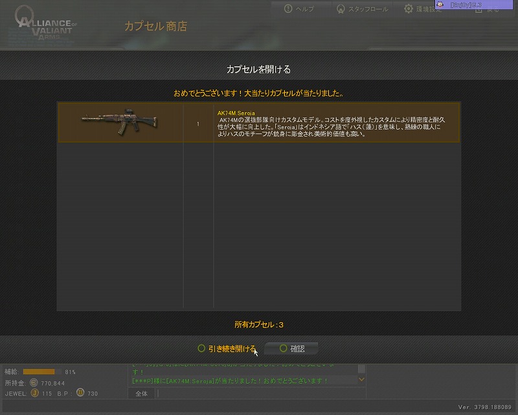518x415 pixels.
Task: Click the circle marker on 確認
Action: tap(283, 348)
